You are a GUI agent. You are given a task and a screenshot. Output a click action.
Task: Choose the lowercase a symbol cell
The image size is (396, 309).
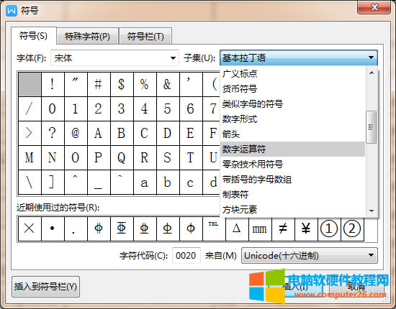coord(145,182)
